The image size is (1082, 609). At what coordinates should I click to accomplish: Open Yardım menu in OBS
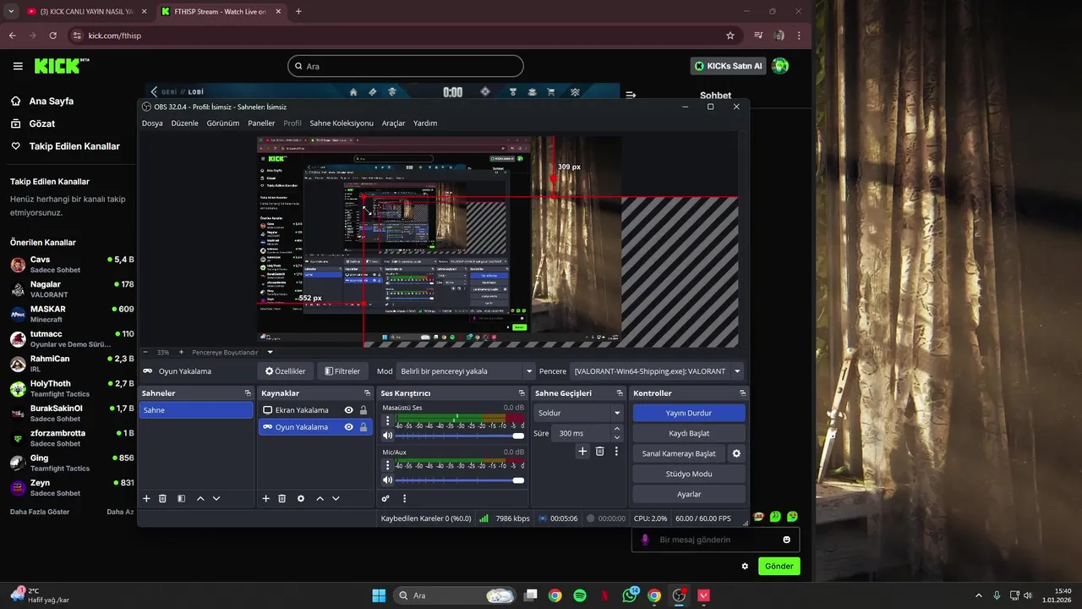[x=425, y=123]
